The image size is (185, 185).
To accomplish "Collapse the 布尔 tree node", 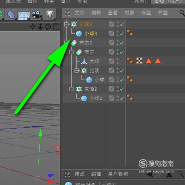I will point(71,52).
